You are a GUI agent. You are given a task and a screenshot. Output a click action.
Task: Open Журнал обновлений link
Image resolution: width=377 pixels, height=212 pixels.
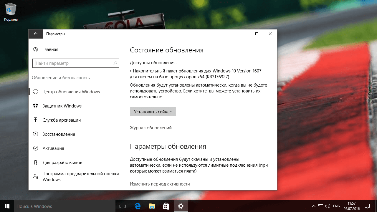point(151,127)
